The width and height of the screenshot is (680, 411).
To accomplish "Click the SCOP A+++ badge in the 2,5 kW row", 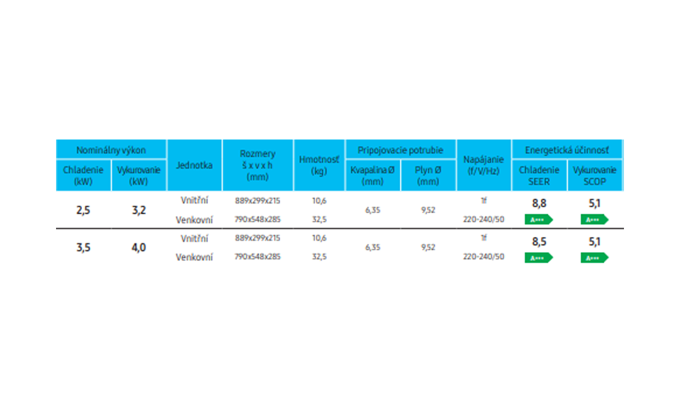I will pos(594,220).
